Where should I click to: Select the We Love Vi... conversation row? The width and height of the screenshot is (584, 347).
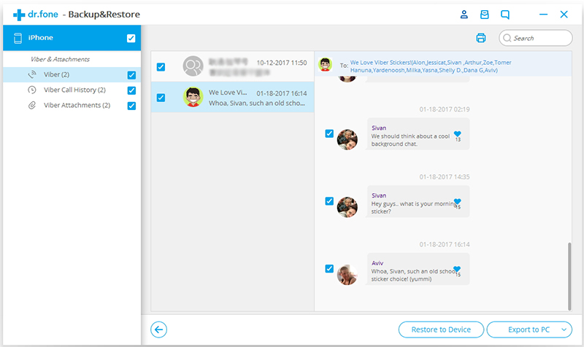(232, 97)
